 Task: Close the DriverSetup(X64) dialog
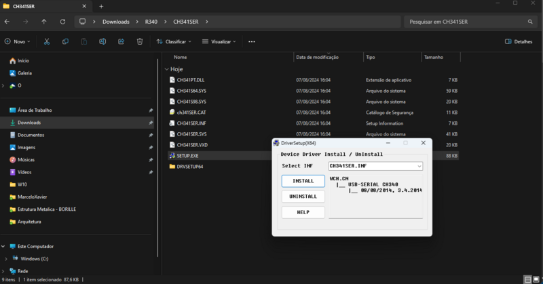[x=423, y=143]
